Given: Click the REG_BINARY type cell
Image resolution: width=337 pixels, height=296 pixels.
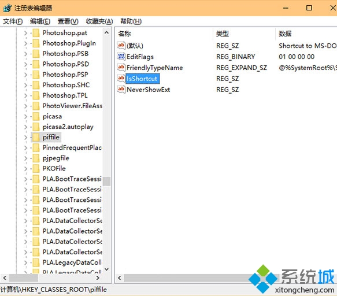Looking at the screenshot, I should [236, 57].
